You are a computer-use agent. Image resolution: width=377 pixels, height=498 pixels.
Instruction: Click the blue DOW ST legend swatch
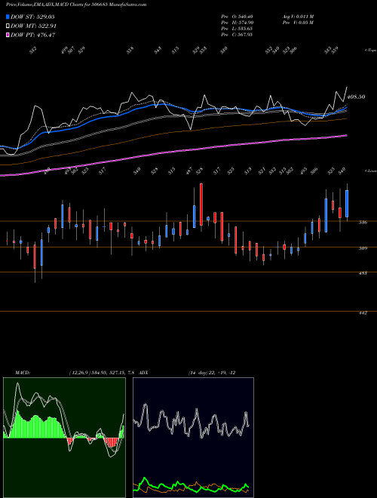point(8,17)
